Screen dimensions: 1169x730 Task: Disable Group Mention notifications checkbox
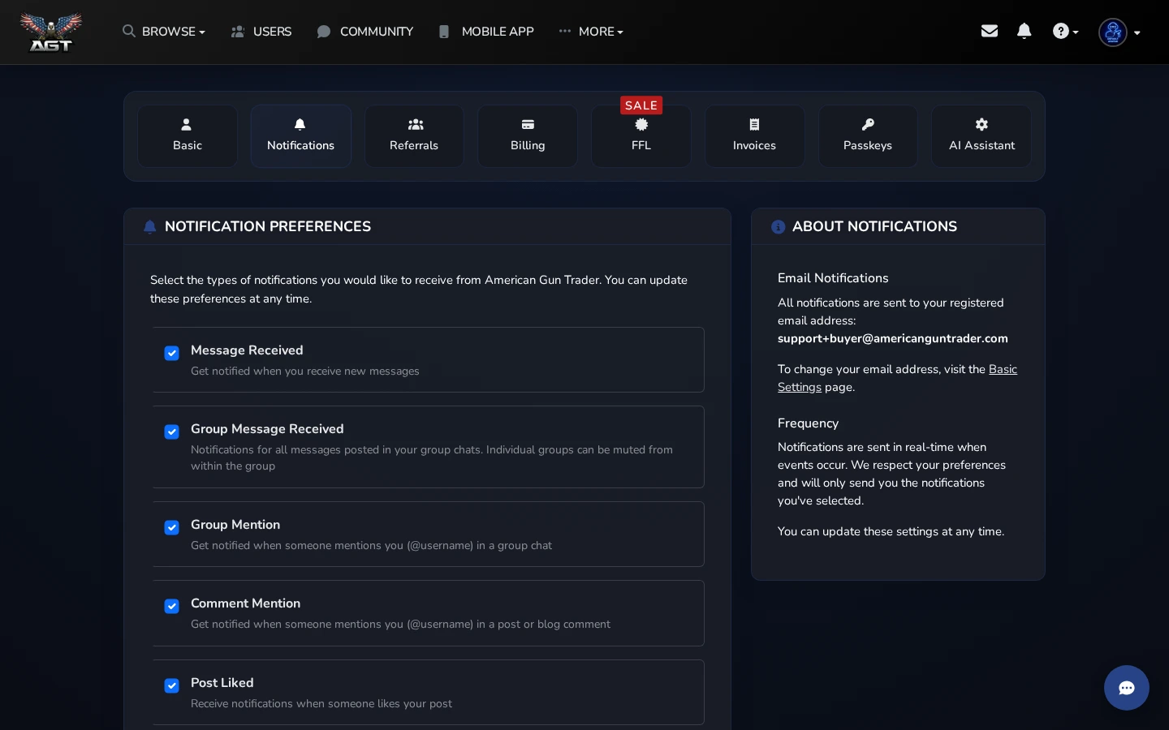pos(172,527)
